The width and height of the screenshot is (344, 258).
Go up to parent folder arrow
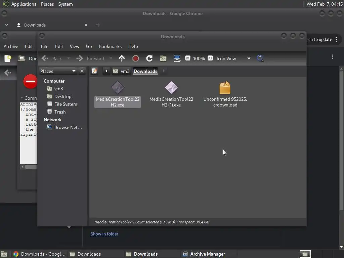pos(122,58)
